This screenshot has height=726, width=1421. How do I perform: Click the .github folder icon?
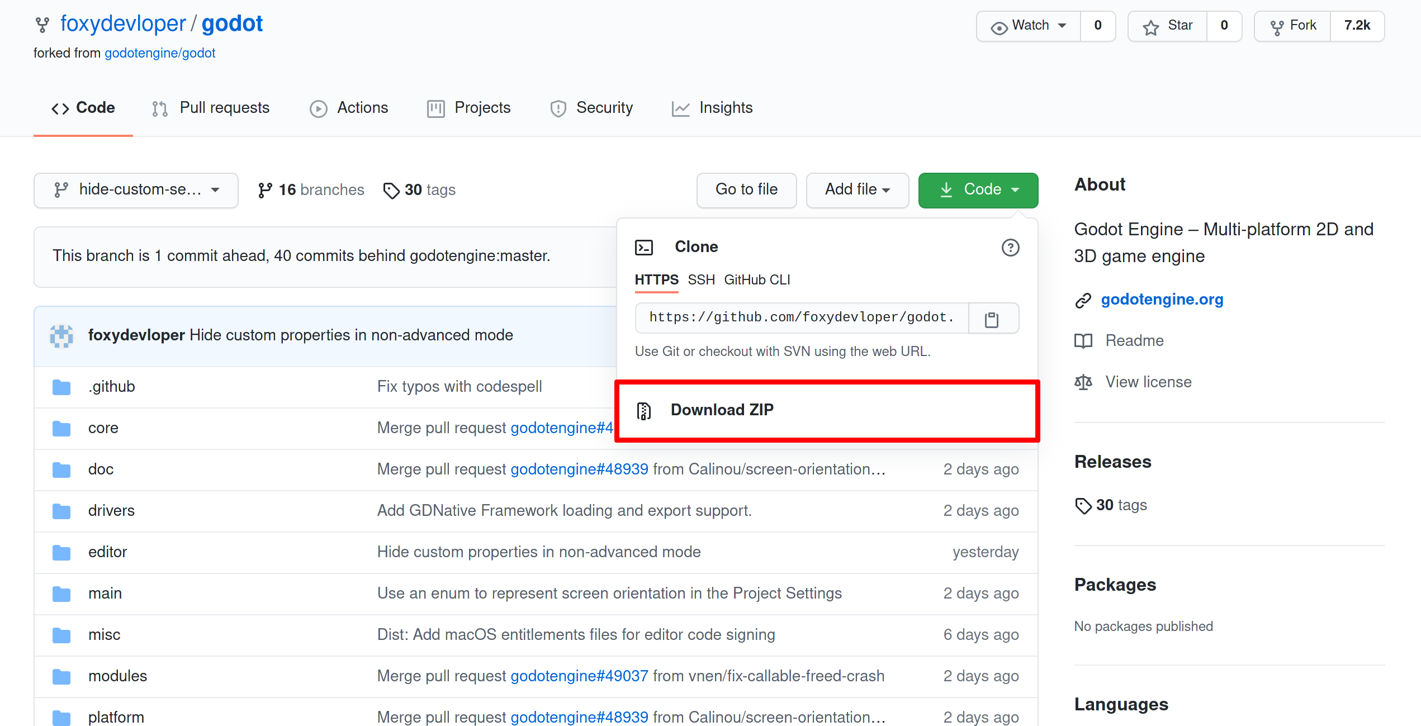point(61,387)
